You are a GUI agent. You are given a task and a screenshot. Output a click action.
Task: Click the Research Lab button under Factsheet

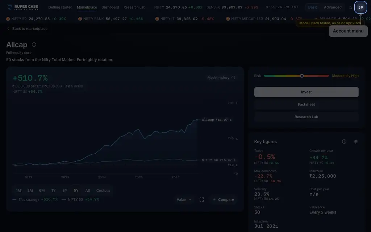click(x=306, y=117)
